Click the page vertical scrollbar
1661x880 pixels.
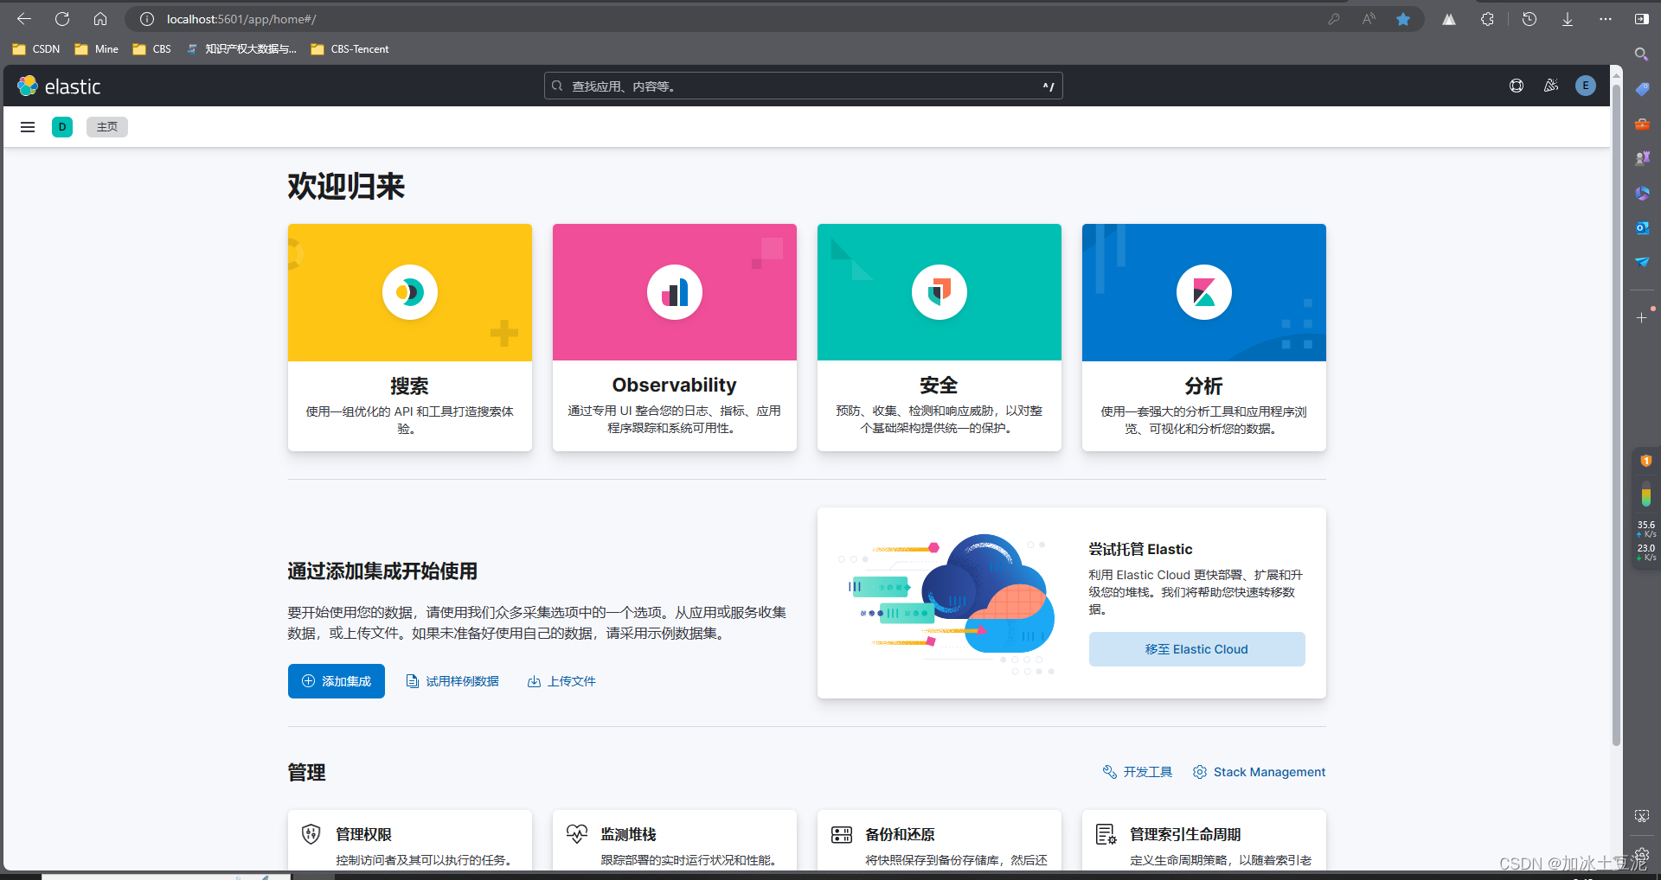coord(1616,415)
